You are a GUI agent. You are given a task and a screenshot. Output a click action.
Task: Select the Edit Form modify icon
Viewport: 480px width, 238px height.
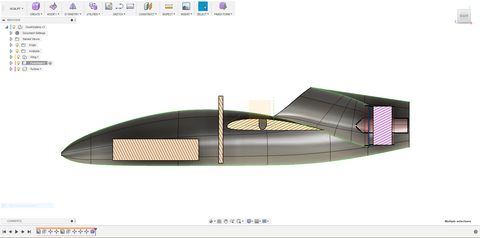(53, 6)
